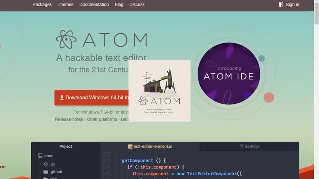Click the large ATOM wordmark
The height and width of the screenshot is (179, 319).
point(115,40)
